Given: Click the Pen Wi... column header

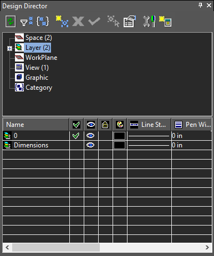Looking at the screenshot, I should point(192,125).
